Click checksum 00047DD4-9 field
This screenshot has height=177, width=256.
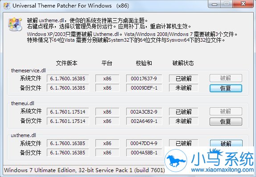[x=144, y=143]
